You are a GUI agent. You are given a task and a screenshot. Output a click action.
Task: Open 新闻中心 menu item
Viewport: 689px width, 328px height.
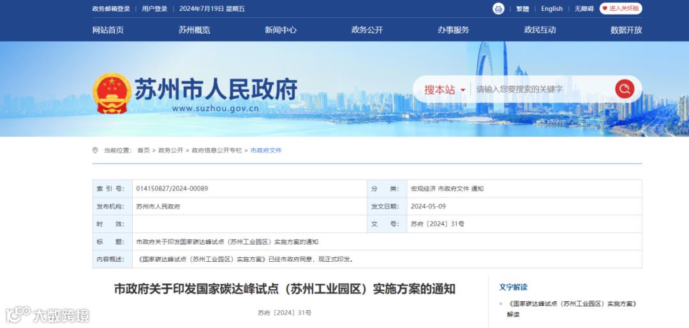click(x=280, y=31)
